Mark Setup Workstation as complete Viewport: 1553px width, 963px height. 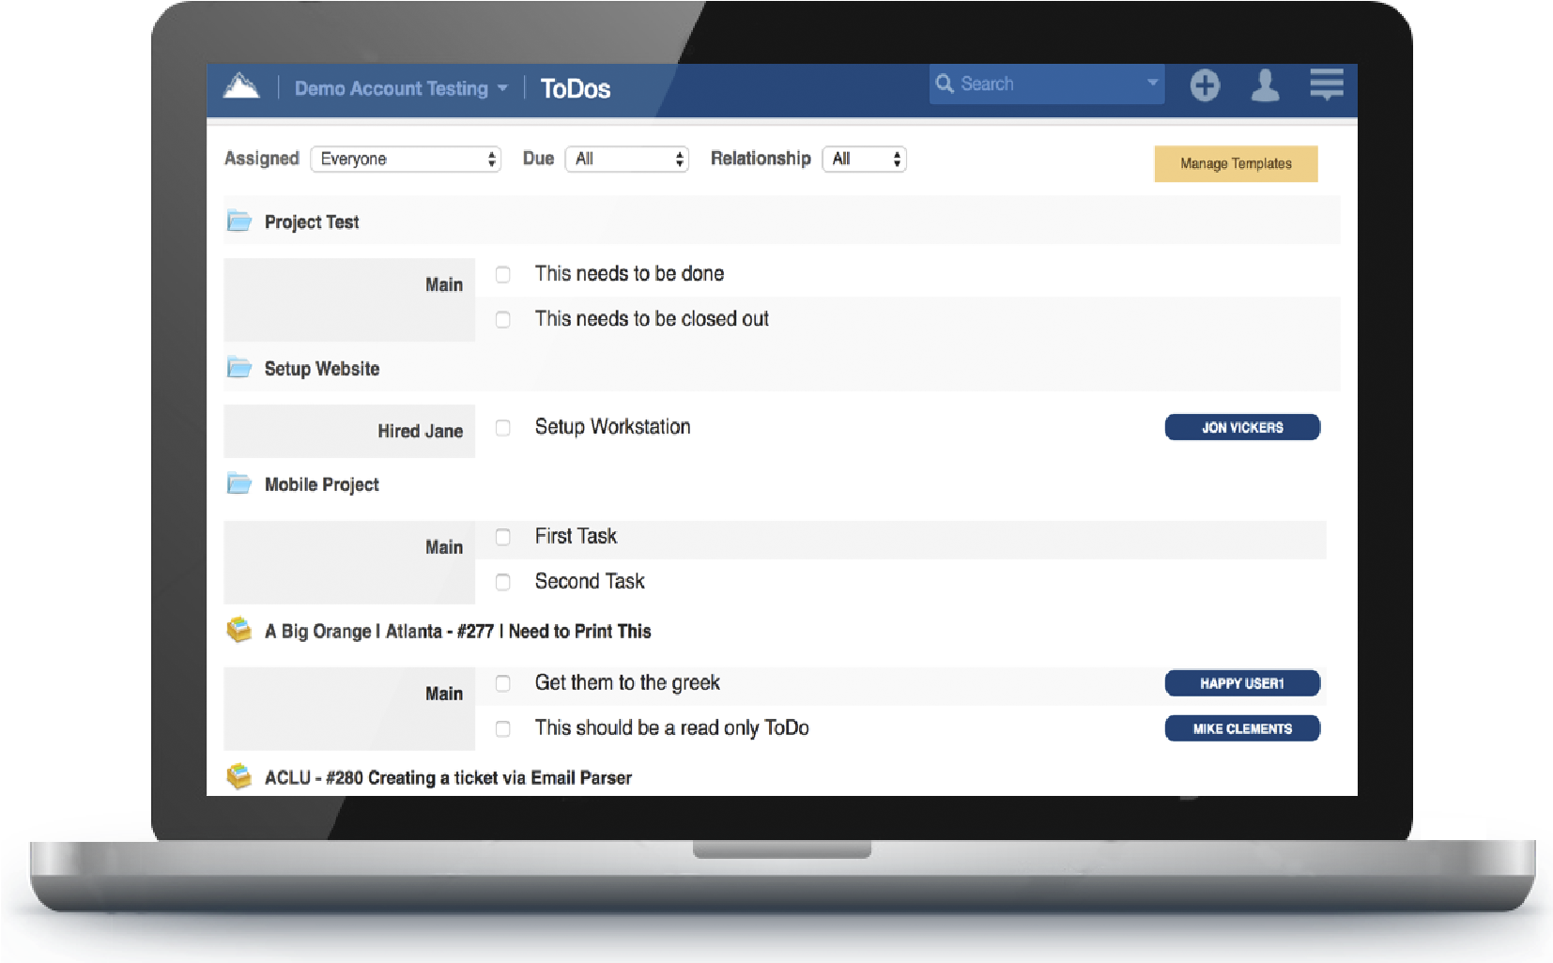point(502,427)
